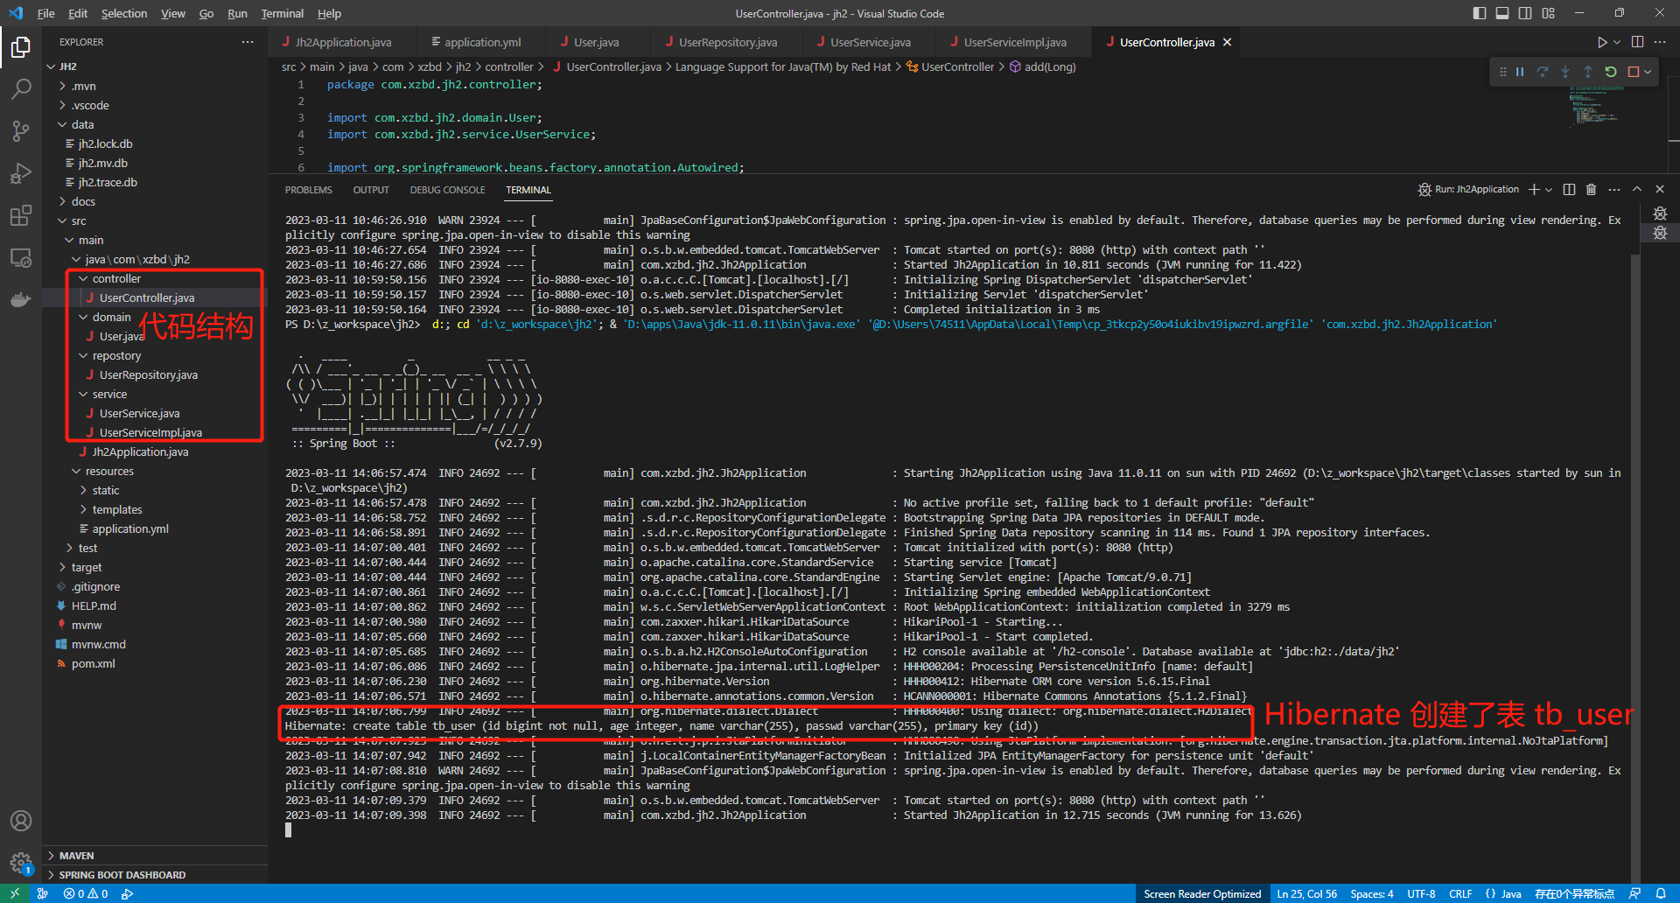Collapse the JH2 root folder
The width and height of the screenshot is (1680, 903).
[x=155, y=66]
